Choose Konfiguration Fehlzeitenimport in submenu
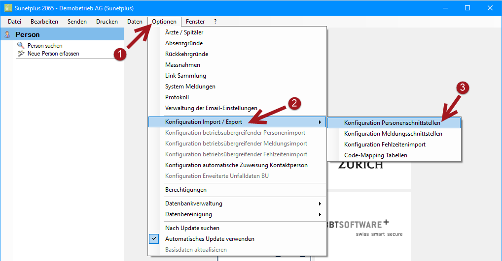The height and width of the screenshot is (261, 502). (394, 145)
